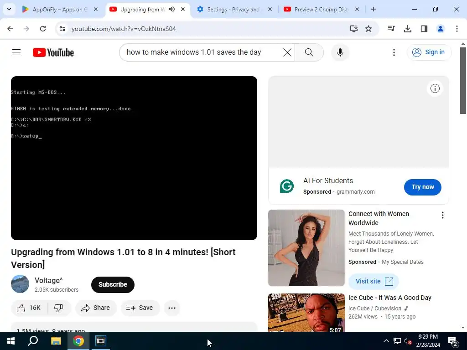This screenshot has height=350, width=467.
Task: Open the Chrome profile menu
Action: click(441, 29)
